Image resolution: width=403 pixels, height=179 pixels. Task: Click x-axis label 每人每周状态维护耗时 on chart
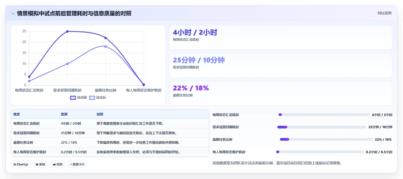[144, 90]
